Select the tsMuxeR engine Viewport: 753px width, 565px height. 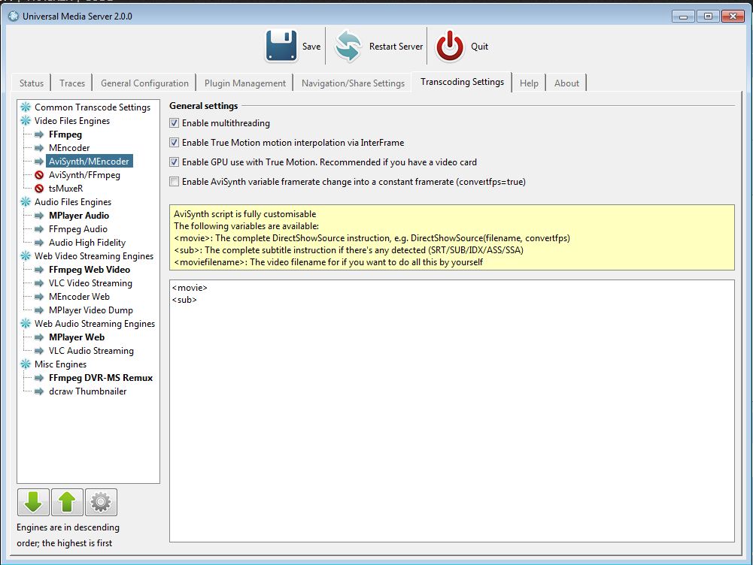point(65,189)
